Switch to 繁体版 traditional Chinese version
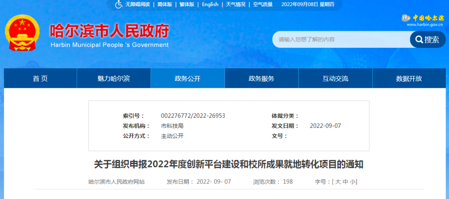The height and width of the screenshot is (199, 449). click(187, 5)
